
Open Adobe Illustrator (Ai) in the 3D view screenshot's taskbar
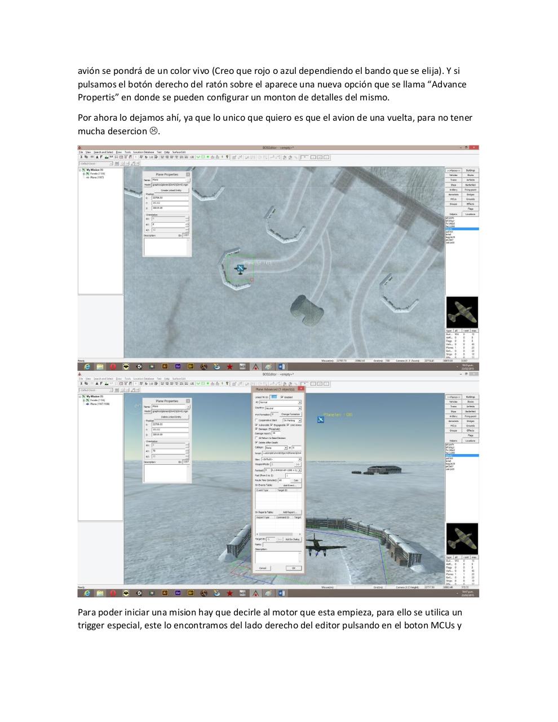tap(165, 593)
